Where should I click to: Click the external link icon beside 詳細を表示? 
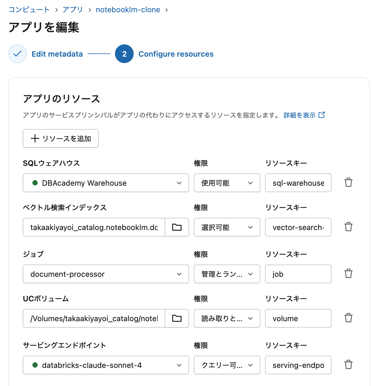coord(322,115)
